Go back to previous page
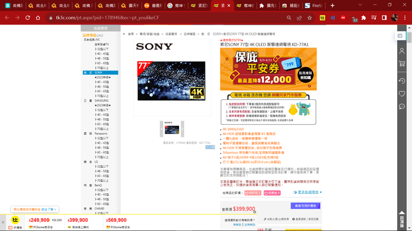This screenshot has height=231, width=412. tap(7, 18)
